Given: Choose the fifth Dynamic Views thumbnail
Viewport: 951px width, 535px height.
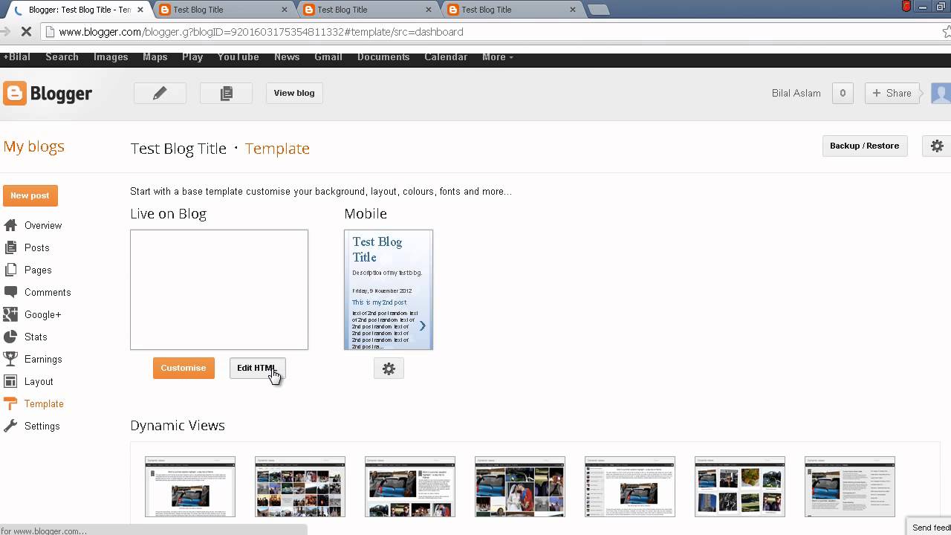Looking at the screenshot, I should (x=630, y=487).
